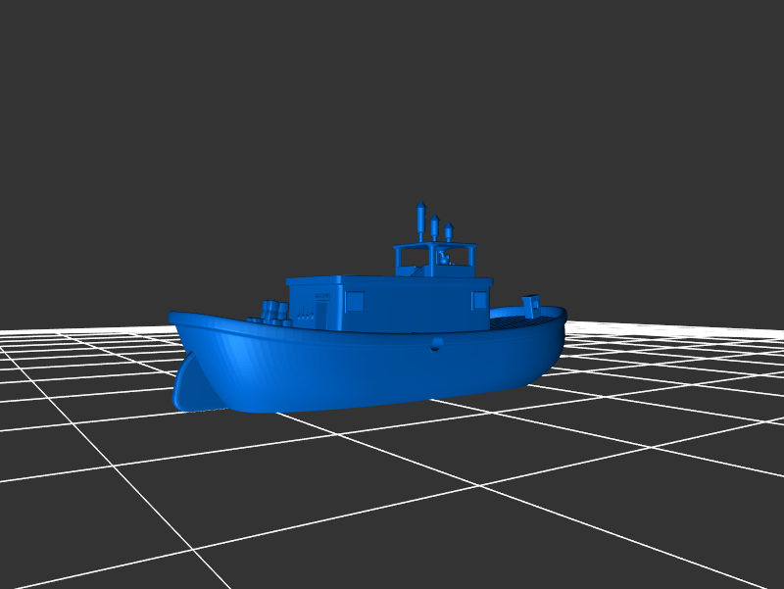Click the shortest smokestack on the right
The height and width of the screenshot is (589, 784).
(x=449, y=233)
